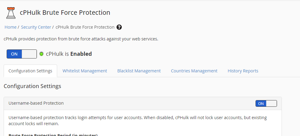The width and height of the screenshot is (300, 136).
Task: Click the cPHulk rook logo icon
Action: point(11,13)
